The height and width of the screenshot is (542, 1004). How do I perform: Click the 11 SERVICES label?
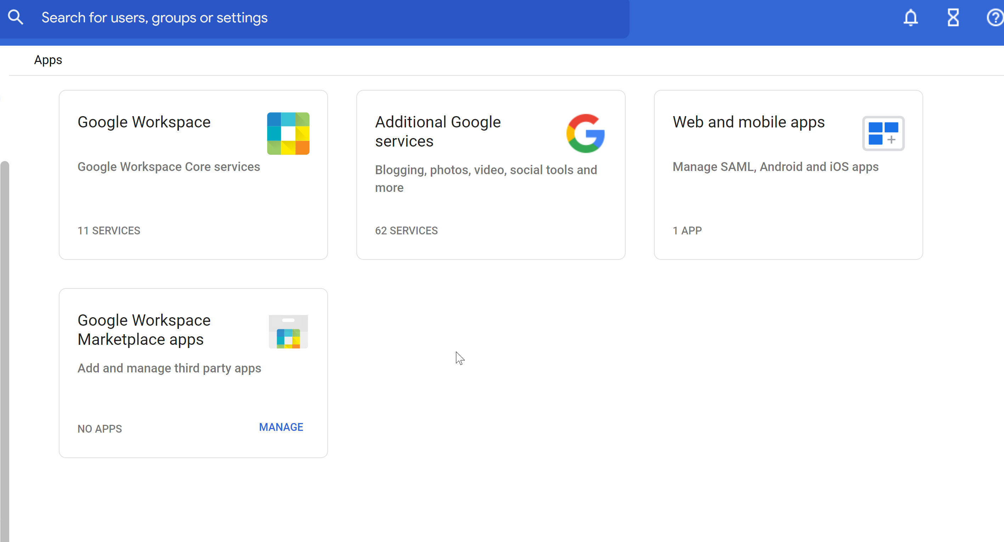(x=109, y=230)
